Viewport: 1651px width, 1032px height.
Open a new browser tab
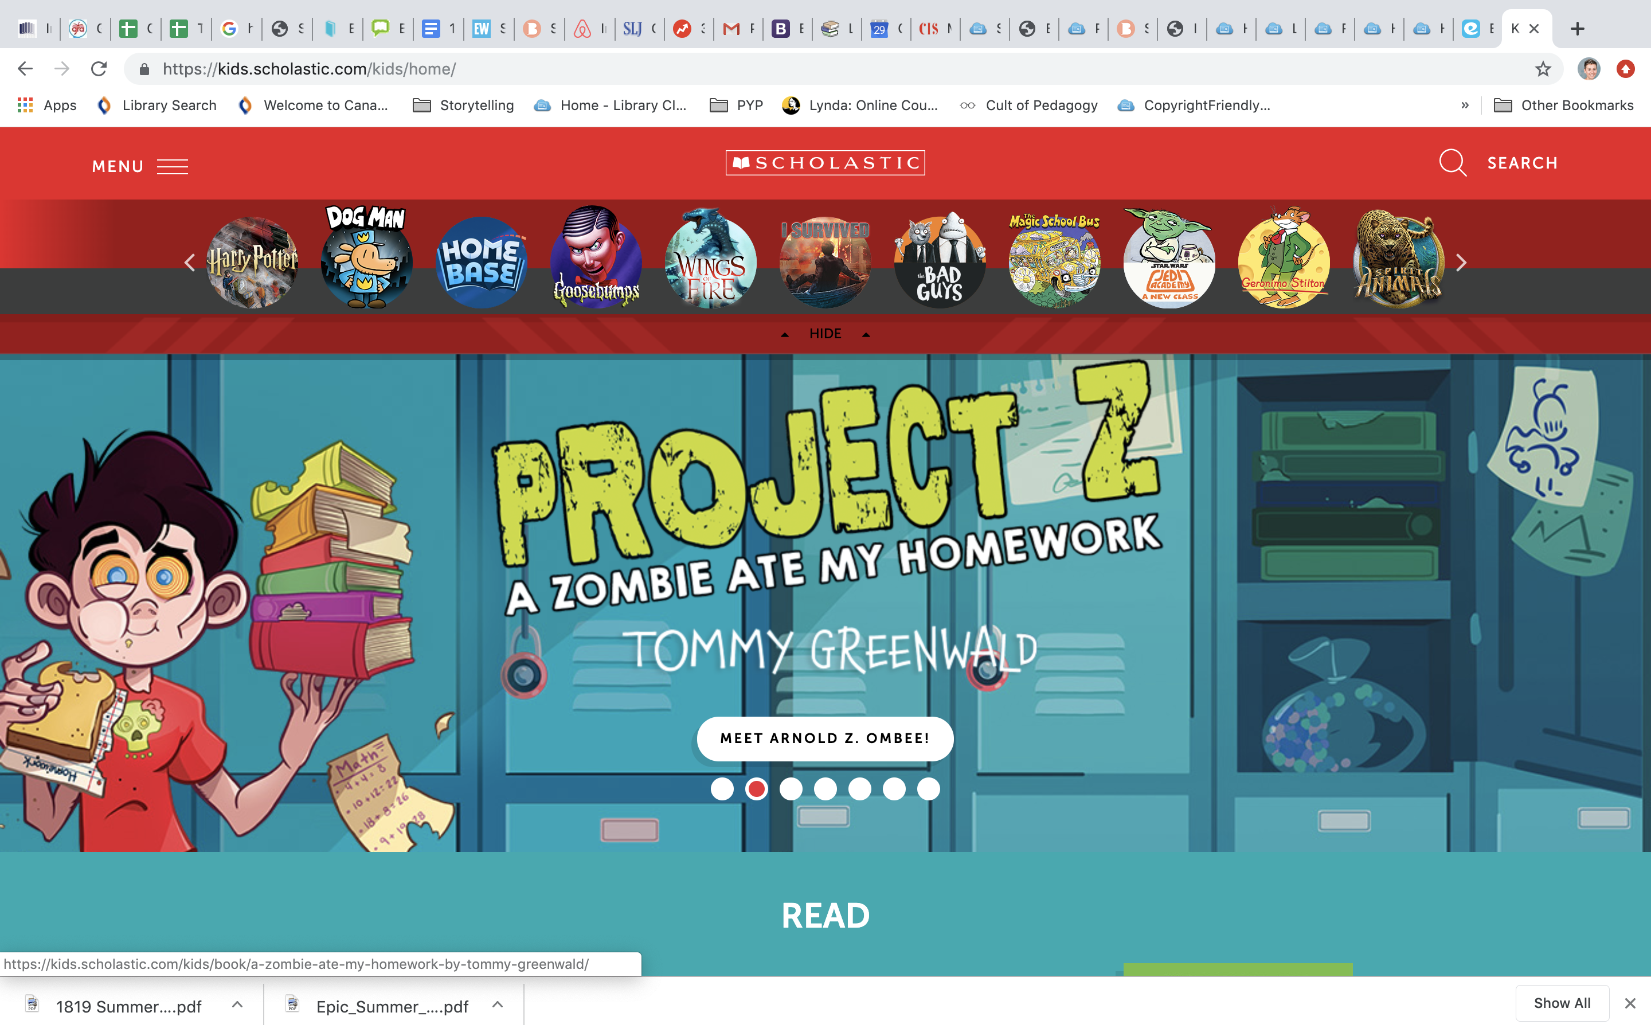[x=1577, y=29]
